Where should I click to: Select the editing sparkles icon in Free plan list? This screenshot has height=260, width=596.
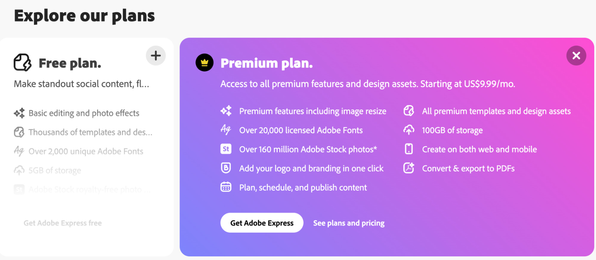tap(19, 113)
